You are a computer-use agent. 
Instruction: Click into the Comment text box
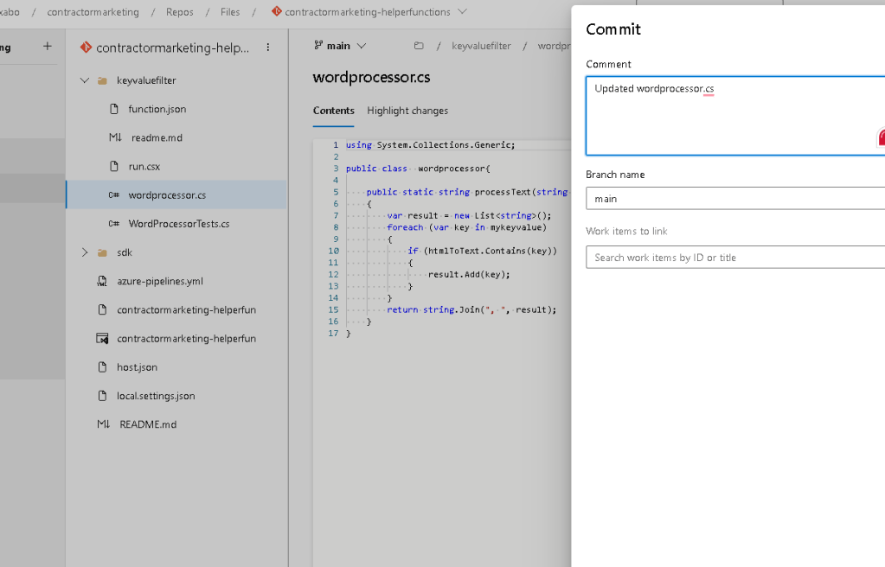(734, 116)
